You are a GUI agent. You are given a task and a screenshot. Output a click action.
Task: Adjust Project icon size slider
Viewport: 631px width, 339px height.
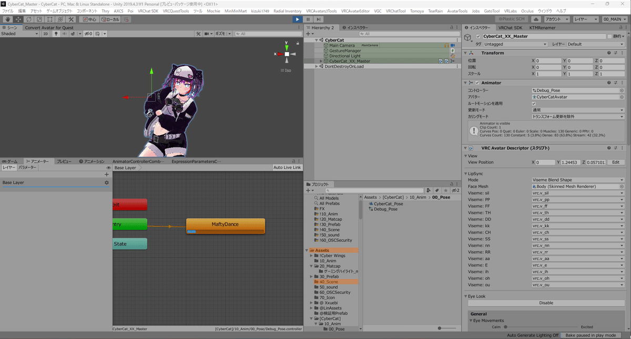[x=447, y=329]
